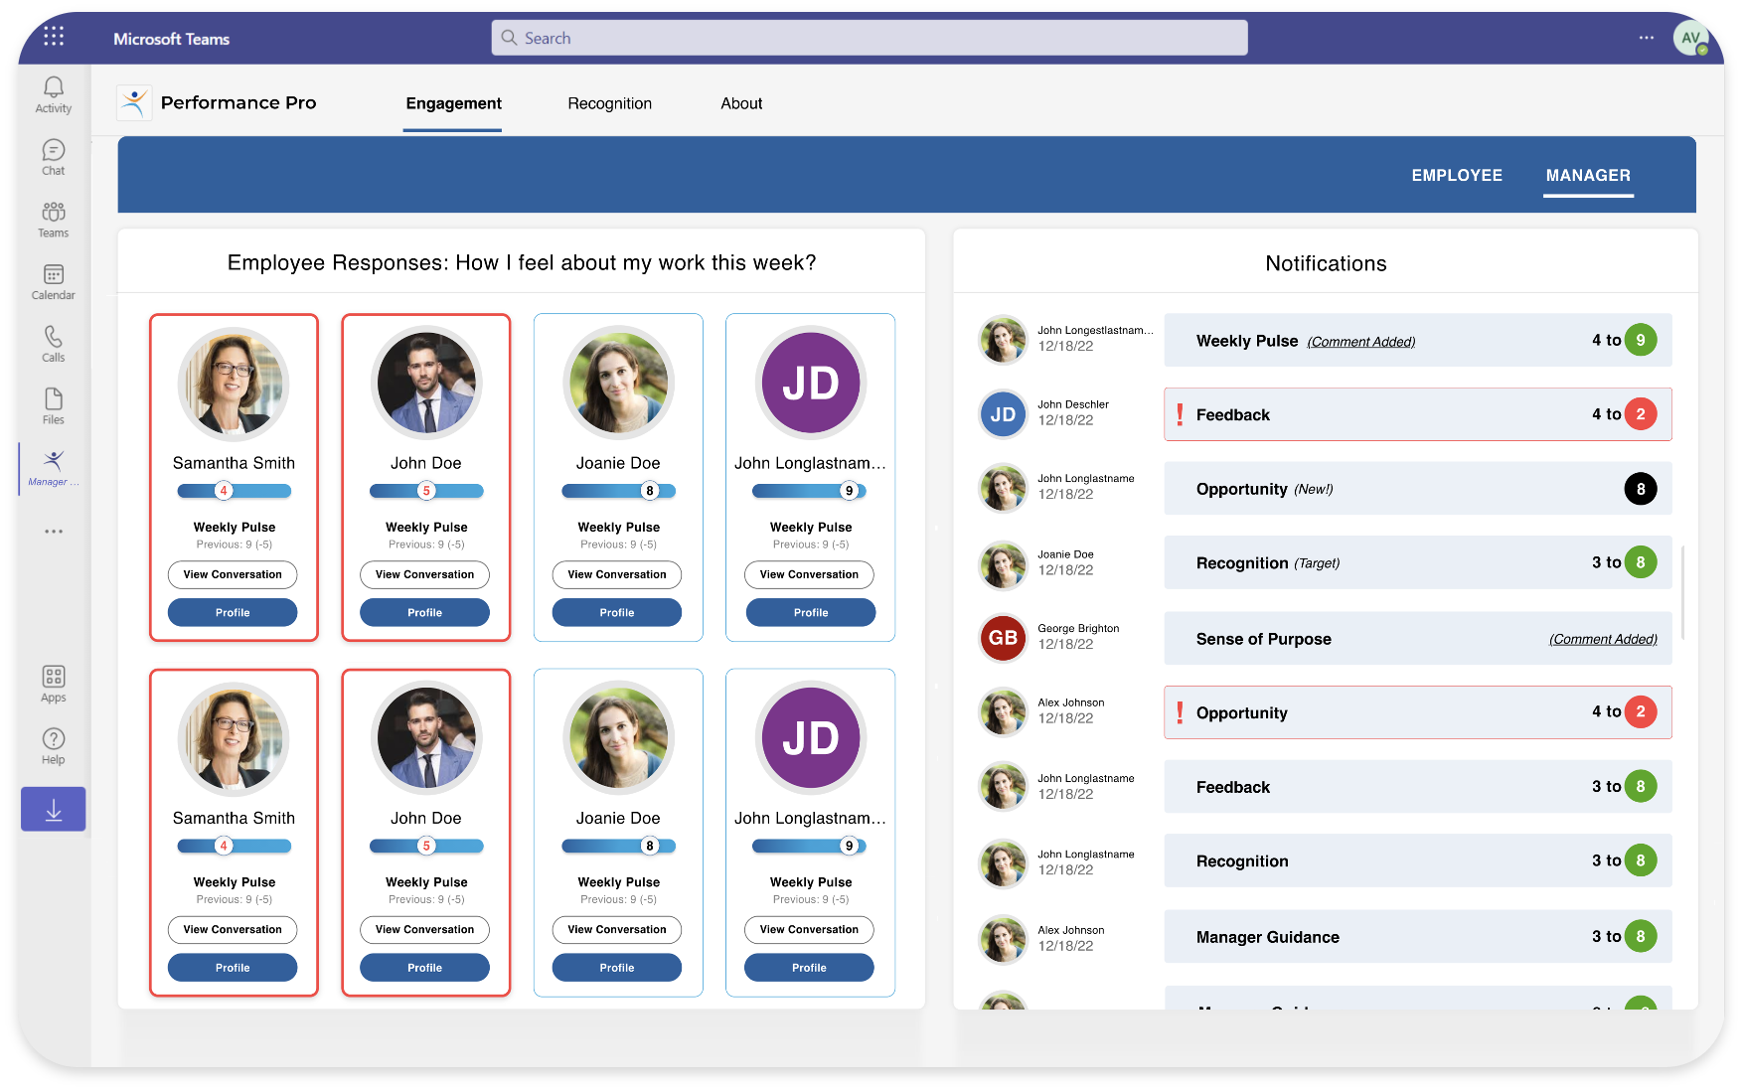Screen dimensions: 1743x1091
Task: Open the app launcher grid icon
Action: tap(54, 38)
